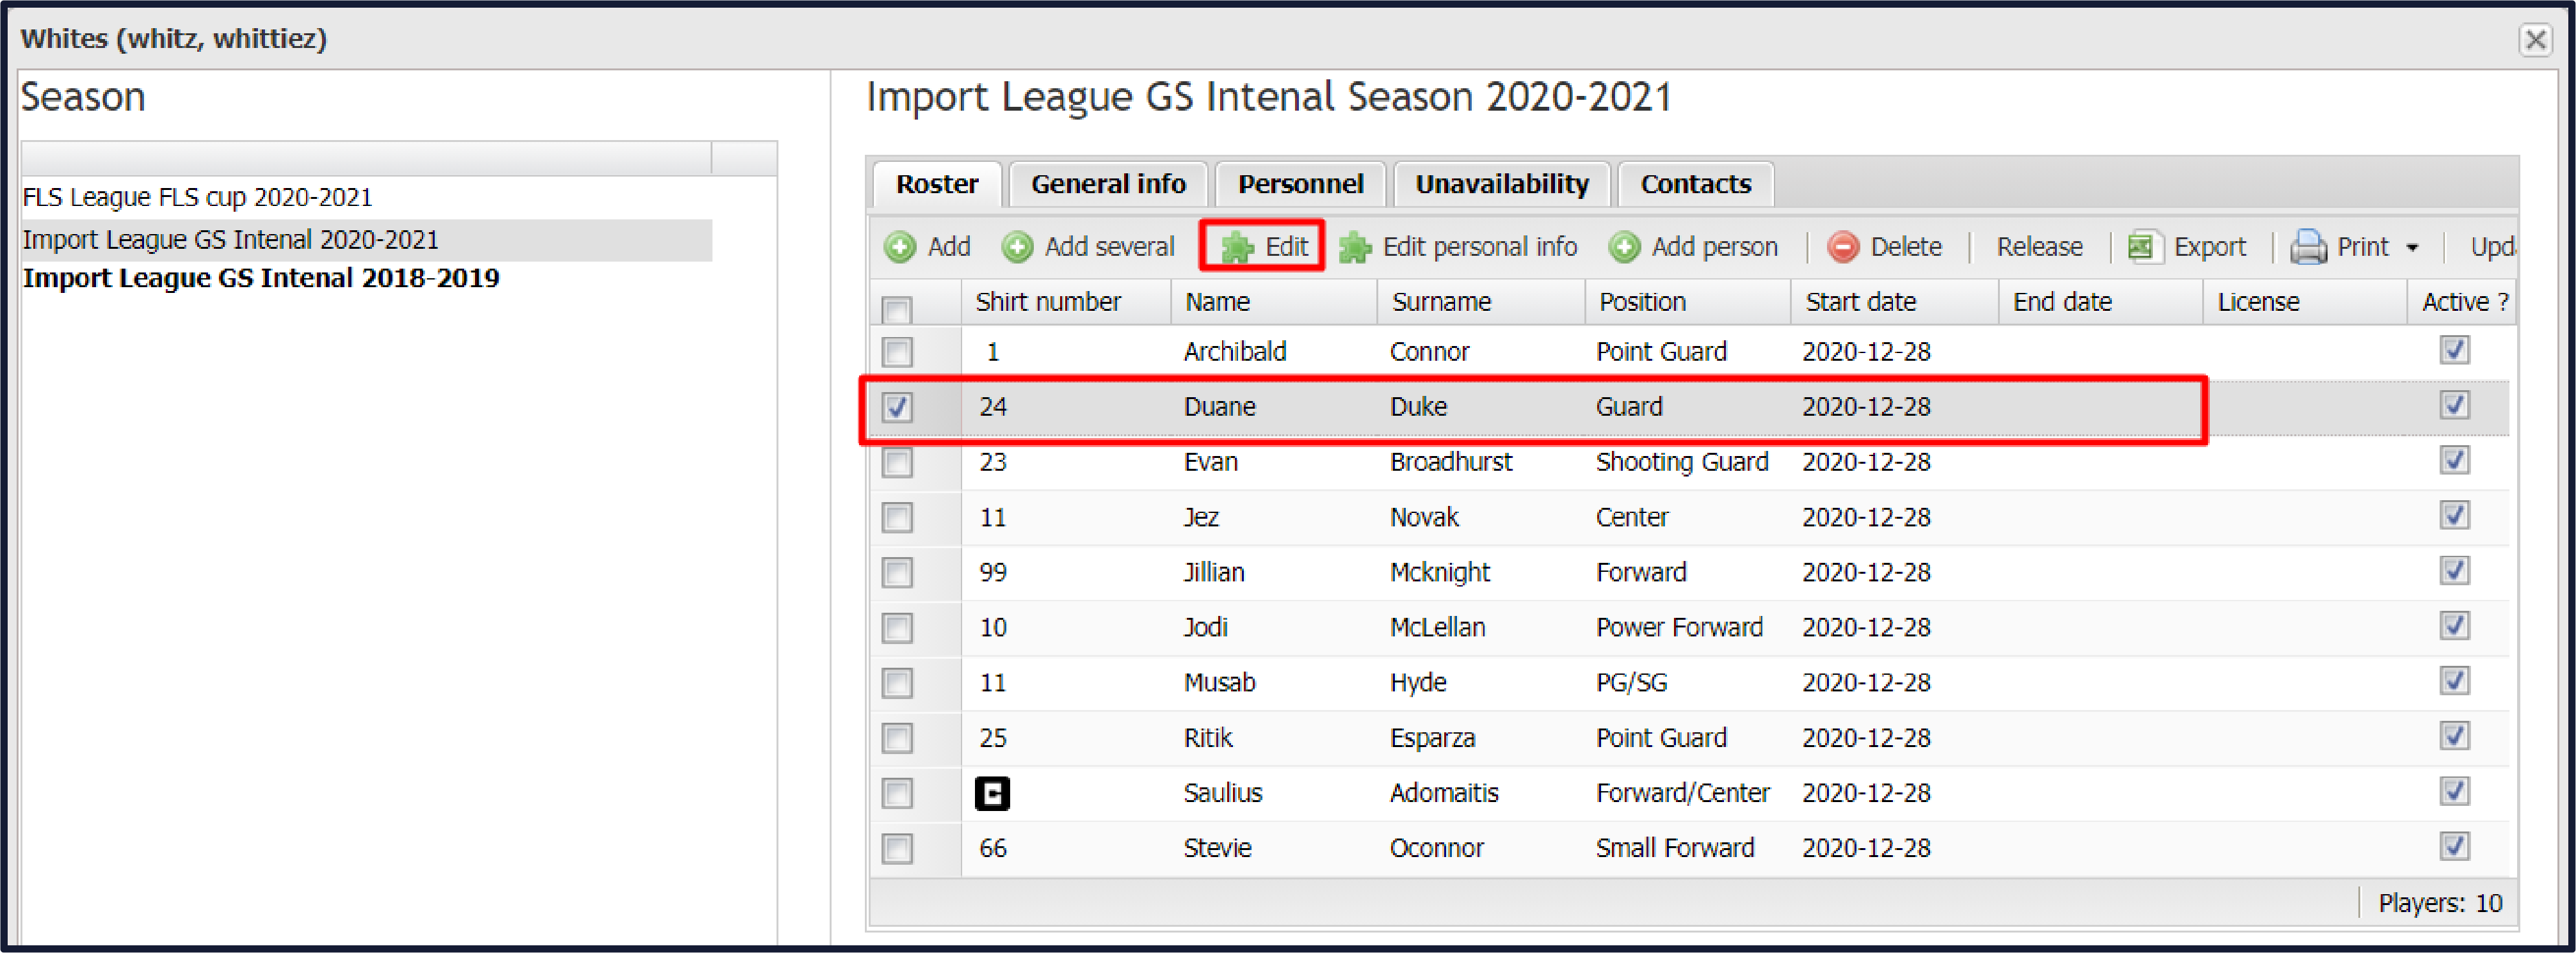Open the Contacts tab
2576x953 pixels.
[1695, 185]
